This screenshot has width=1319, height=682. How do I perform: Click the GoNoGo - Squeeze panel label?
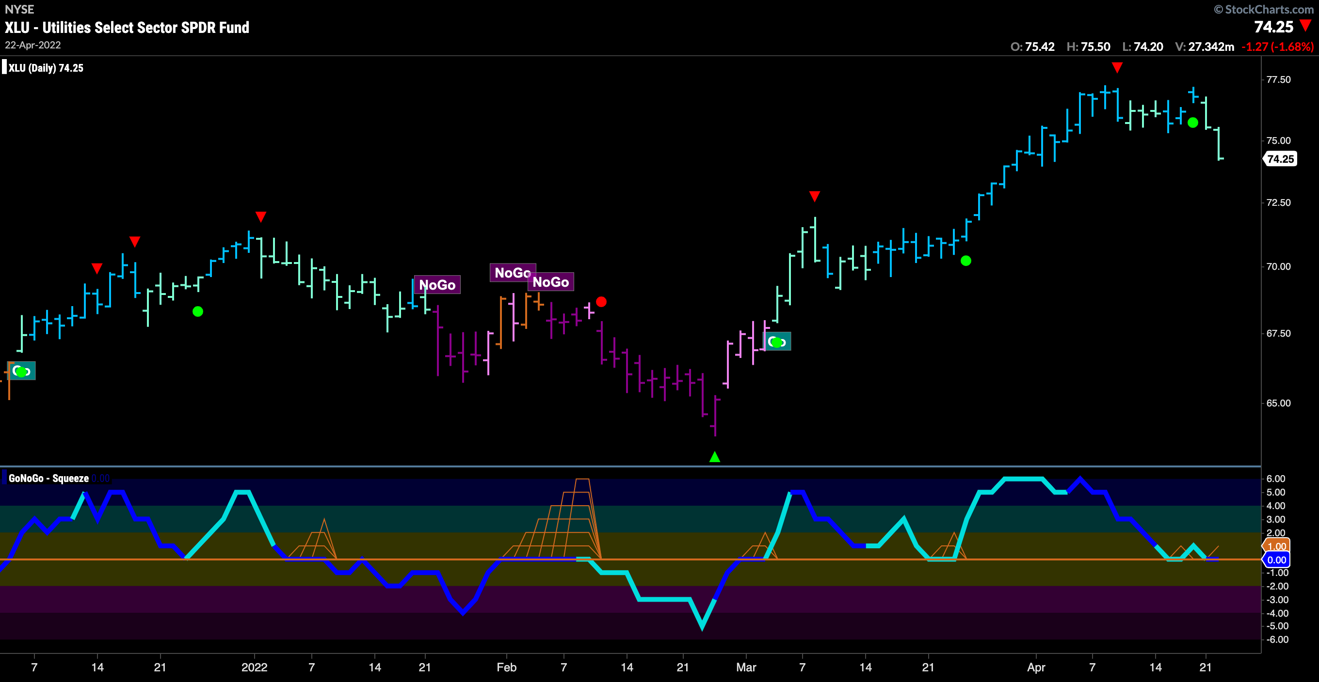tap(48, 479)
